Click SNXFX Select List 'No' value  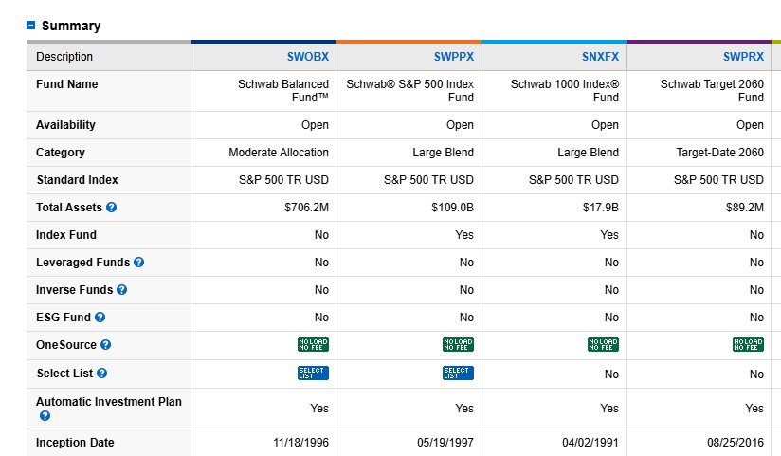pos(611,374)
